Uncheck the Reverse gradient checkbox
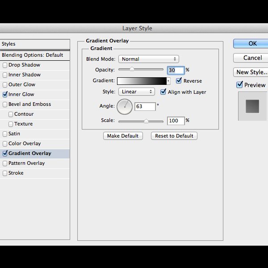The width and height of the screenshot is (268, 268). (x=179, y=80)
